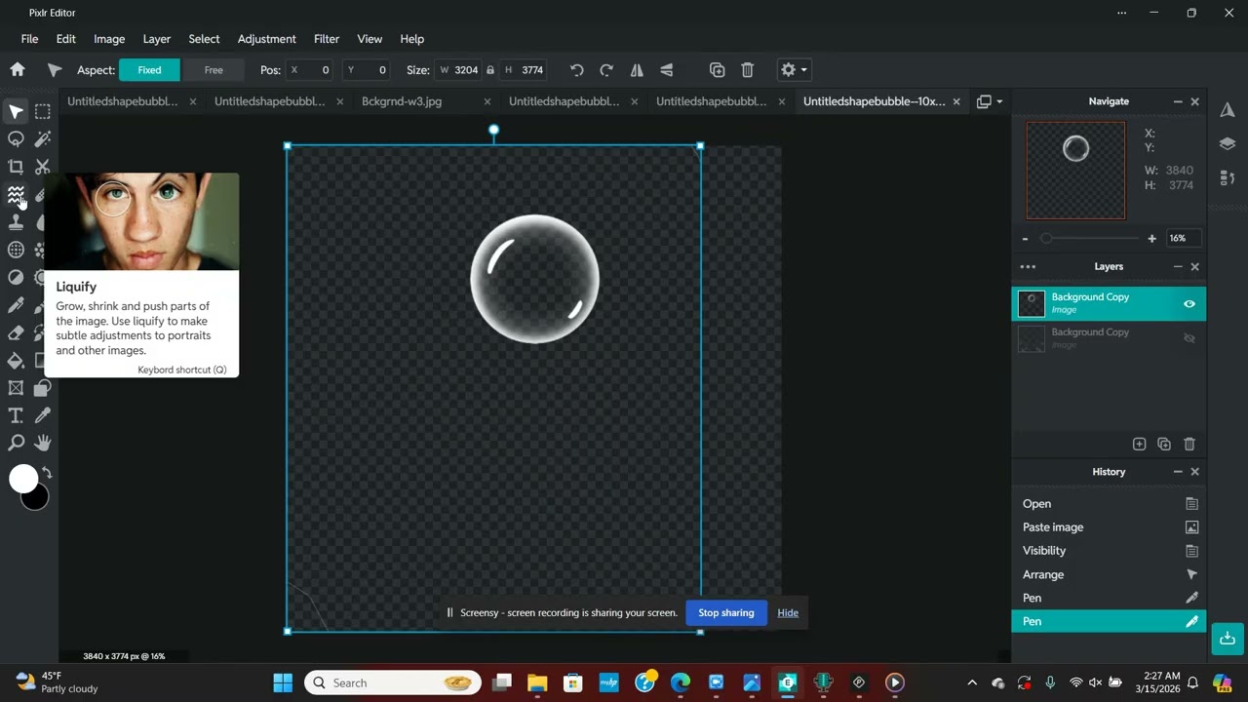Select the Marquee selection tool
Viewport: 1248px width, 702px height.
pos(43,111)
